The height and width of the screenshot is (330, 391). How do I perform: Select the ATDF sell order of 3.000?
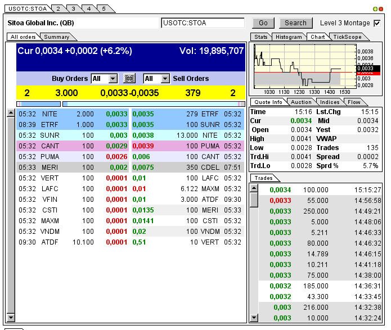(188, 200)
